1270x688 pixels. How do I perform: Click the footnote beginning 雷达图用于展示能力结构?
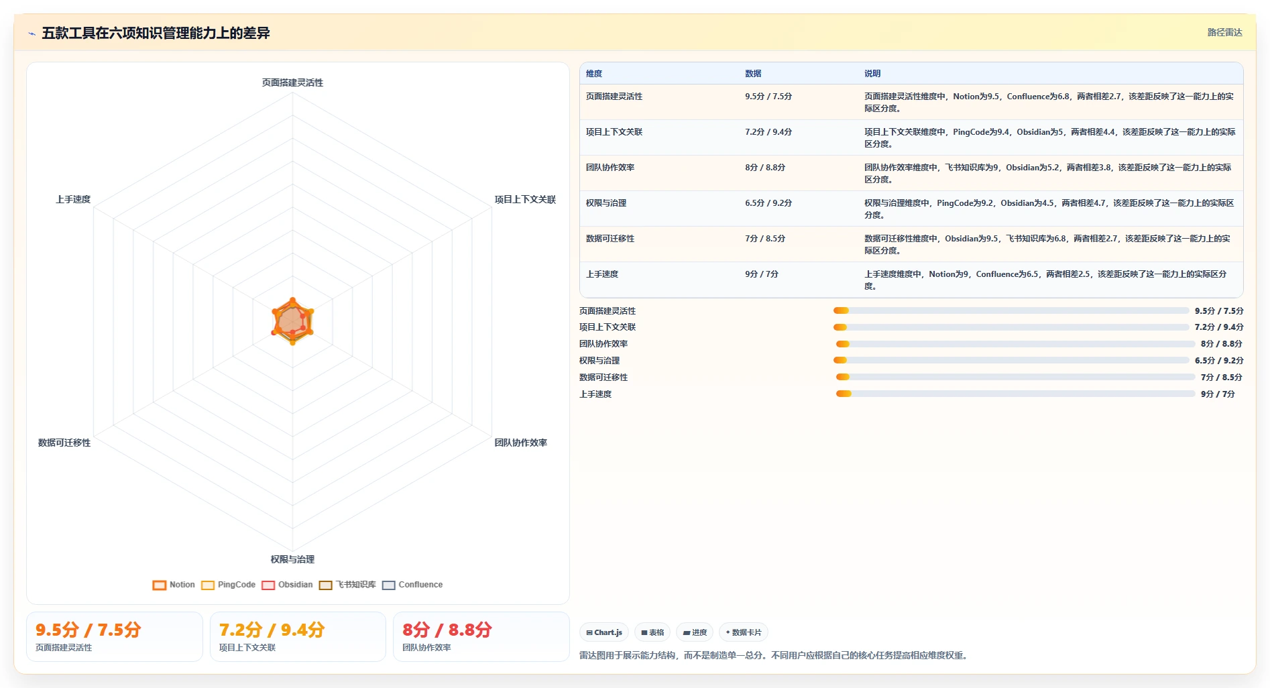click(x=774, y=656)
